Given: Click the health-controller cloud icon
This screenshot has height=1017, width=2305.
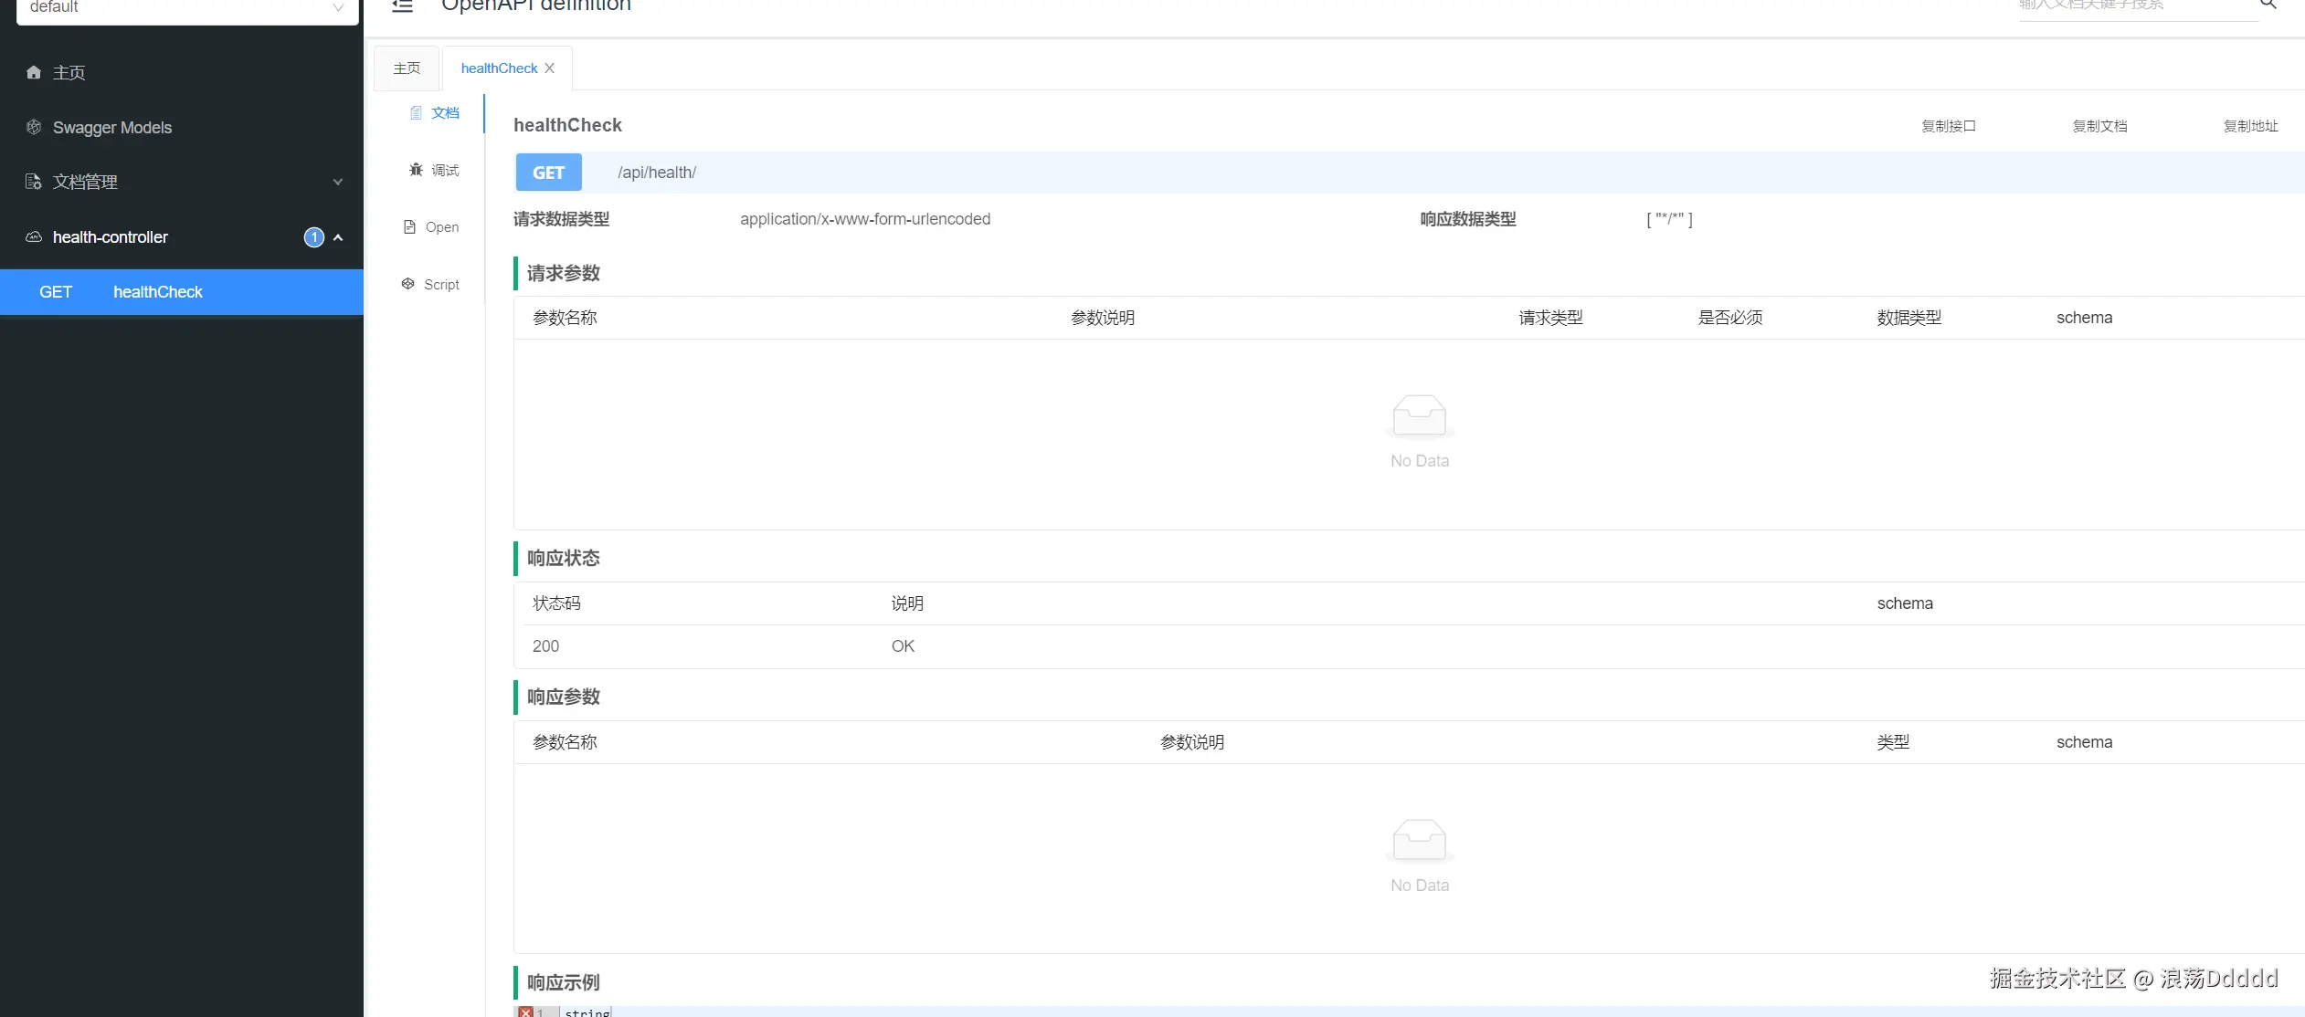Looking at the screenshot, I should pos(34,236).
